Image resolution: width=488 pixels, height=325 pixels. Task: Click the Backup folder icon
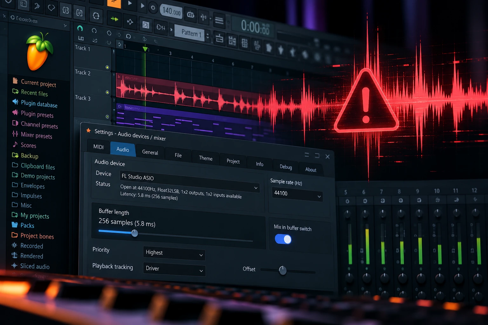point(15,155)
